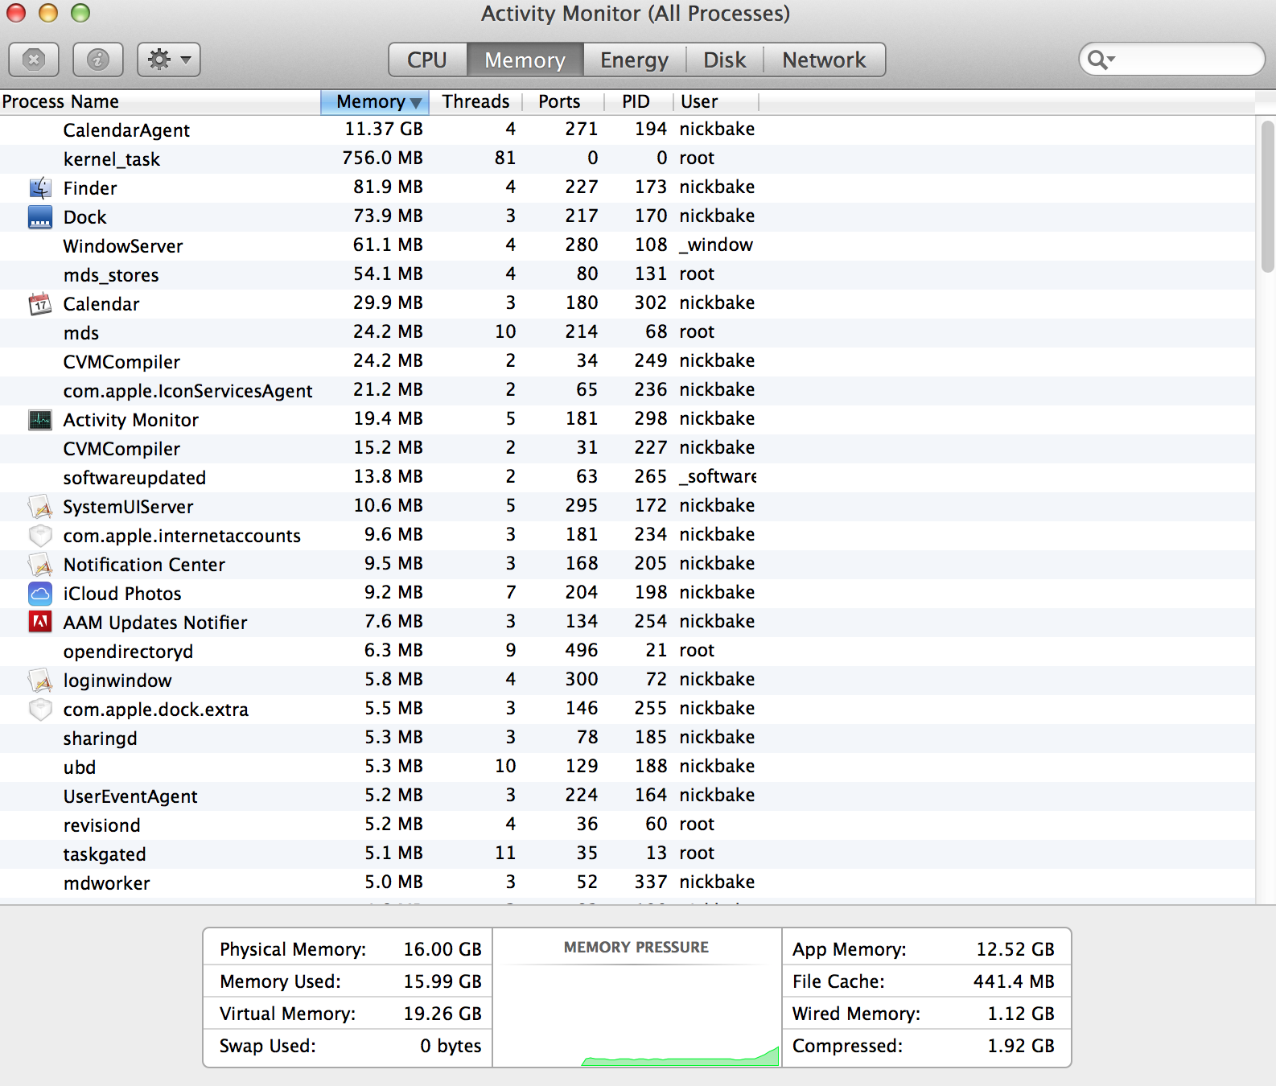This screenshot has height=1086, width=1276.
Task: Click the 11.37 GB memory cell
Action: [384, 130]
